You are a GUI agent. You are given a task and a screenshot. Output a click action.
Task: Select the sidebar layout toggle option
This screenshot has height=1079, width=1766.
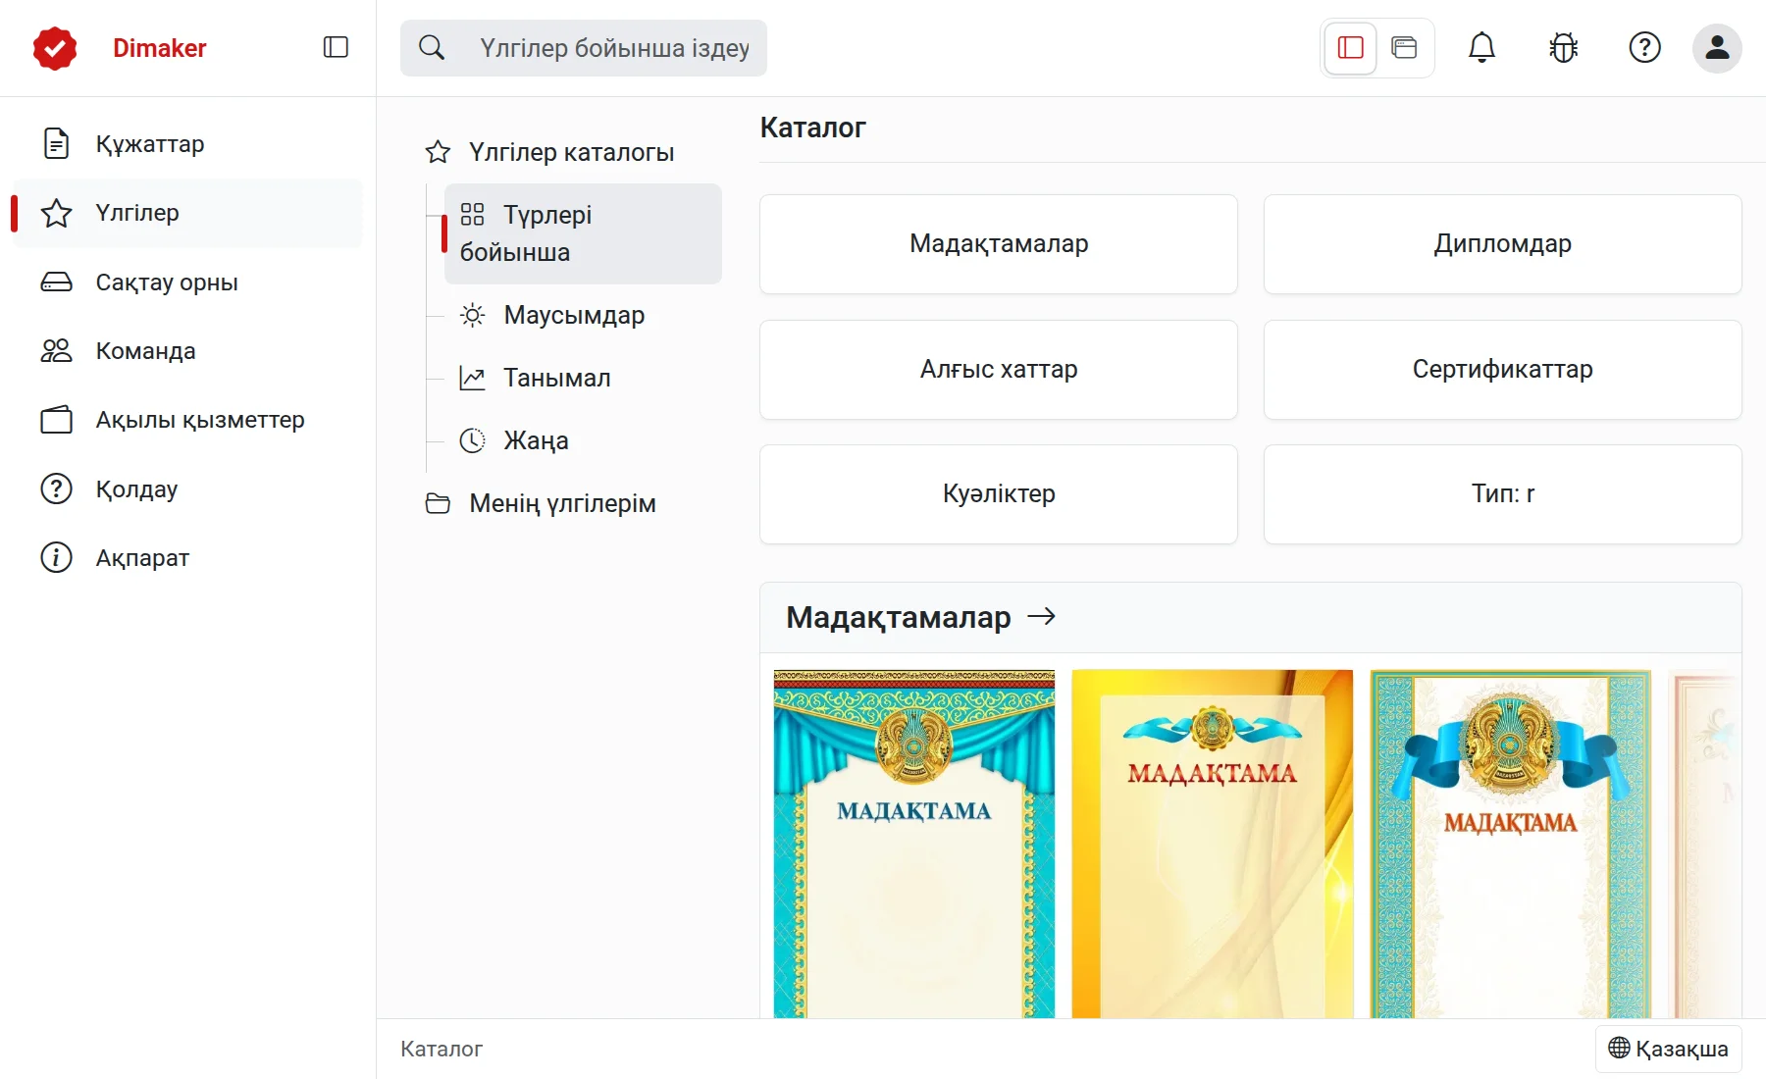[x=1351, y=47]
